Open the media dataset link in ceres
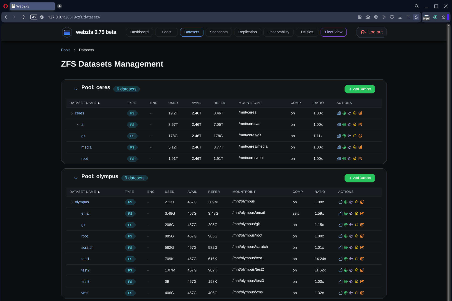 (x=86, y=147)
